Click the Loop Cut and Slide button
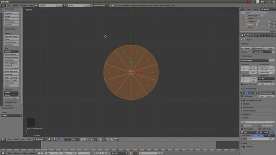This screenshot has height=155, width=276. tap(12, 68)
